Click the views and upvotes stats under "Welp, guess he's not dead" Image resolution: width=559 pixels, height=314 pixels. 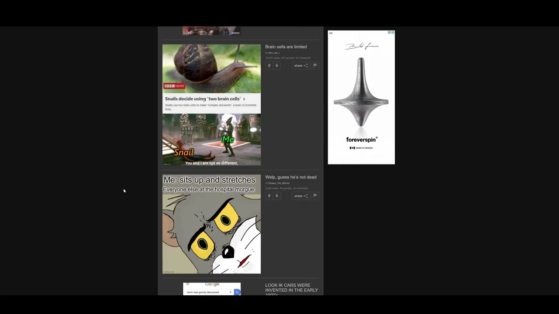tap(286, 188)
